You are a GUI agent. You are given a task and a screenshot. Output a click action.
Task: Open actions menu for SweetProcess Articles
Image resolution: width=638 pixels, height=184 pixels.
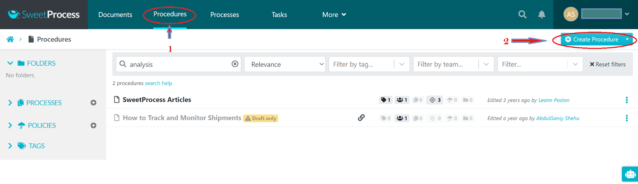tap(626, 100)
